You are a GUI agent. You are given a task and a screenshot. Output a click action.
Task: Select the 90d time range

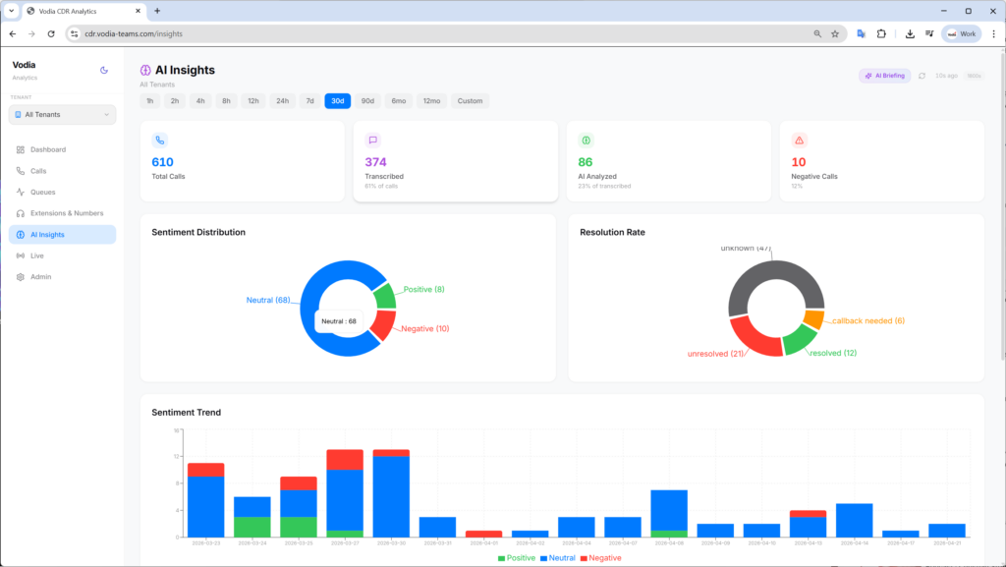click(x=367, y=100)
